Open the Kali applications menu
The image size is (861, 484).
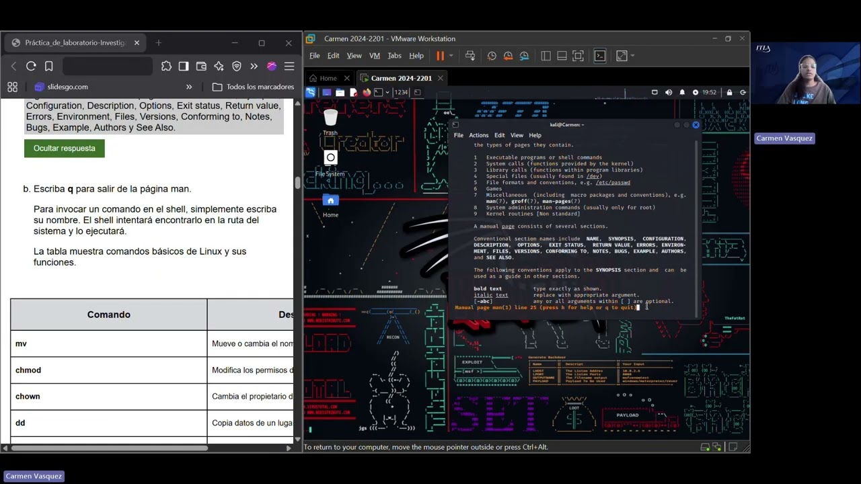(311, 92)
